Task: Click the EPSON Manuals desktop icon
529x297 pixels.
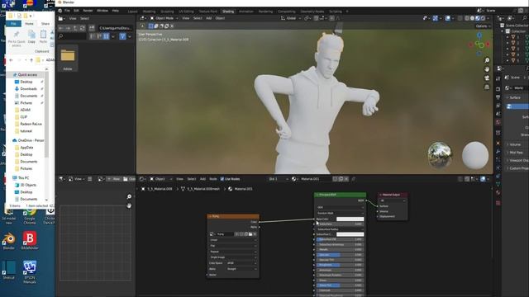Action: 30,272
